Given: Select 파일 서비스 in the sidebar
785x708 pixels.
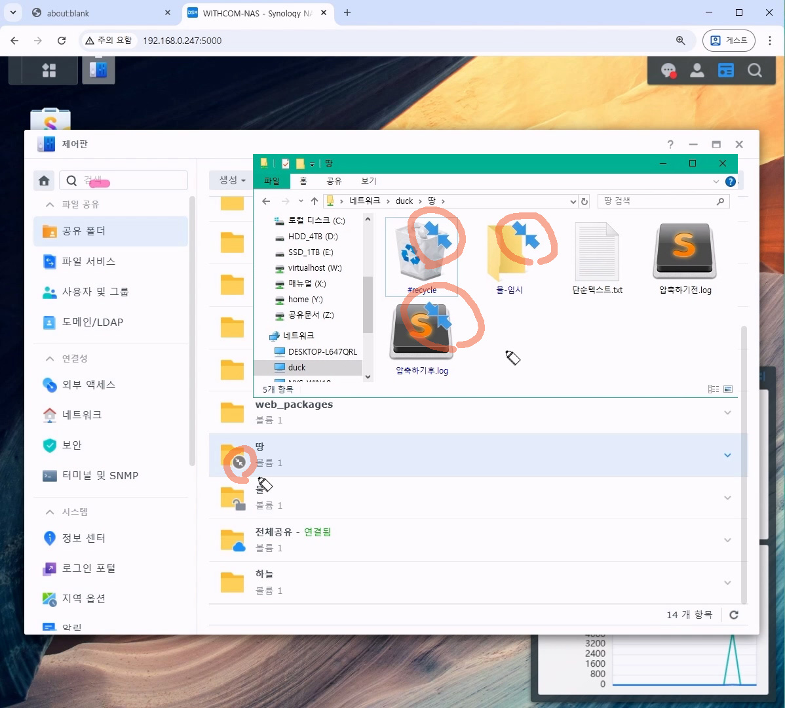Looking at the screenshot, I should [x=88, y=262].
